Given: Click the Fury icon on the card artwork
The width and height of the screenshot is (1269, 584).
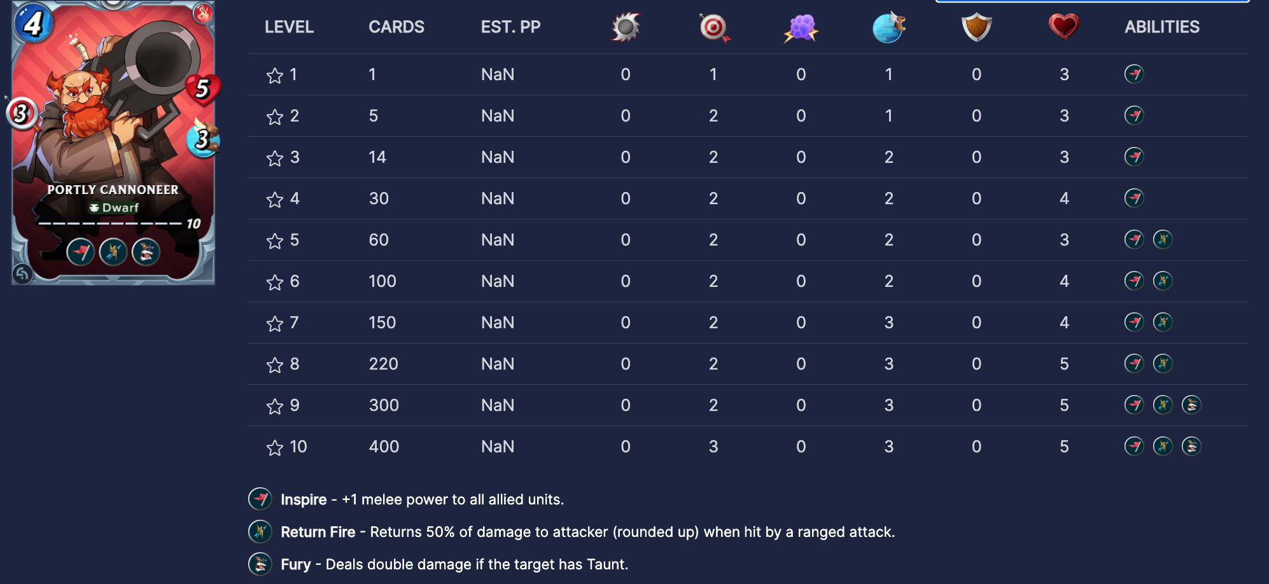Looking at the screenshot, I should (146, 253).
